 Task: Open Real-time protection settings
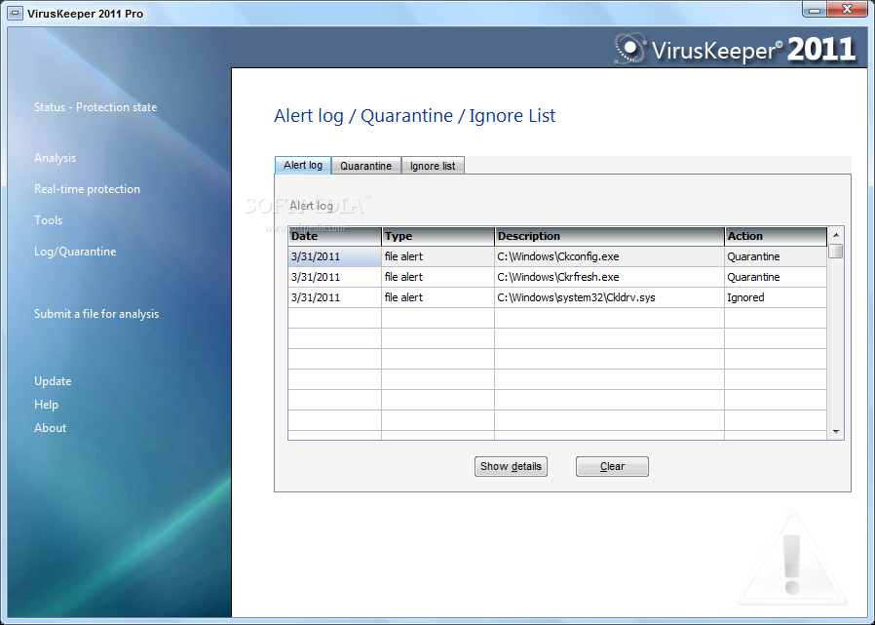pyautogui.click(x=87, y=189)
